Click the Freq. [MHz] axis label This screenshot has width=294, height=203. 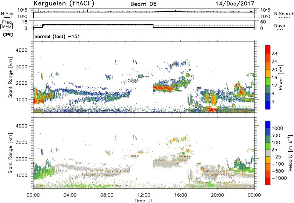click(x=7, y=25)
